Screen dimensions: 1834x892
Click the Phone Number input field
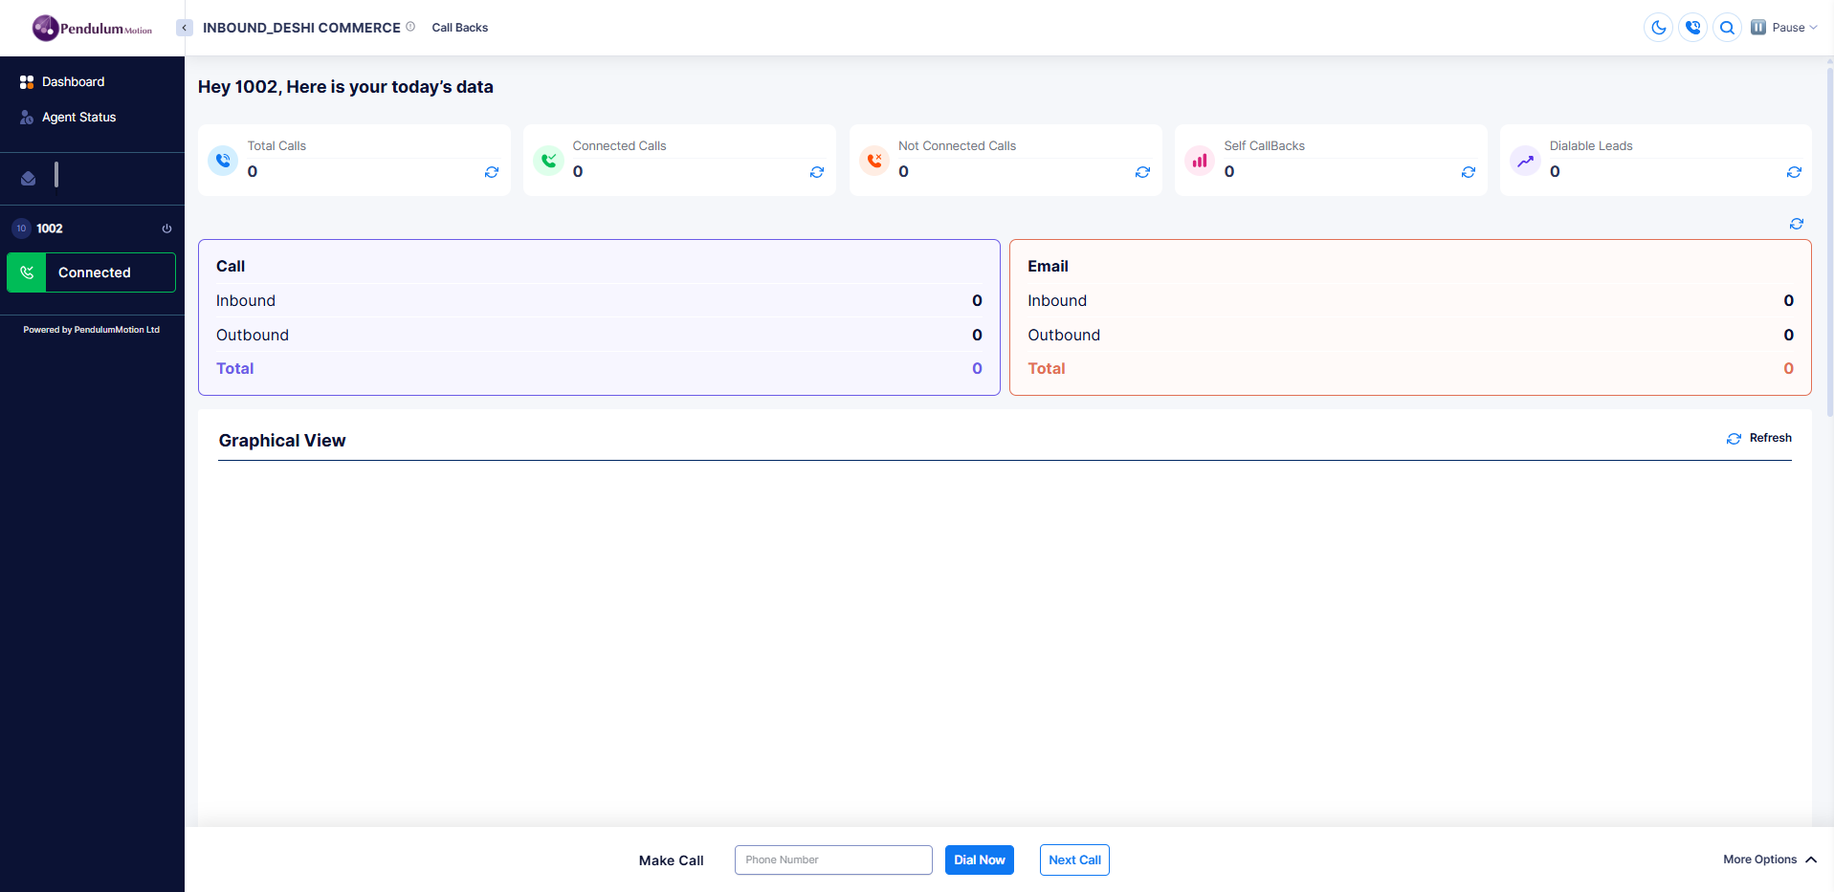(x=833, y=859)
